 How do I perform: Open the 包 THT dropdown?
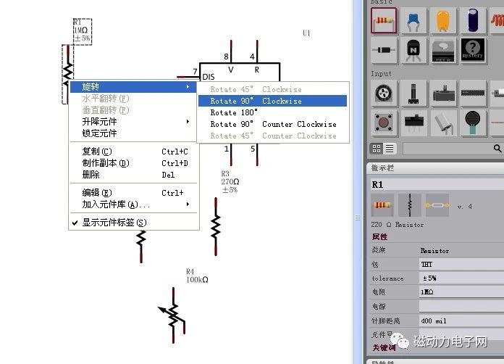(461, 264)
